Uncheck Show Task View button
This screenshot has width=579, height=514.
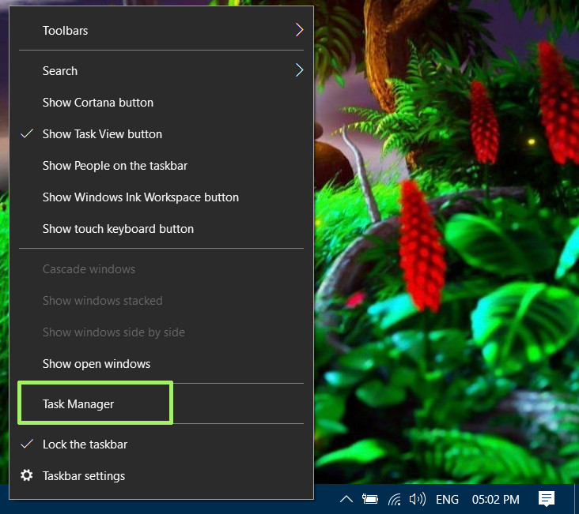click(x=161, y=134)
